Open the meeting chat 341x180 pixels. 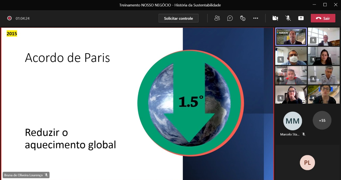pos(230,18)
